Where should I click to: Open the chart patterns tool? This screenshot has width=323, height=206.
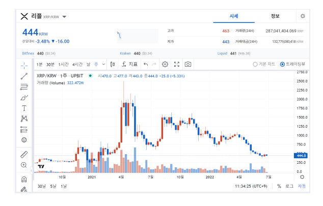click(x=24, y=119)
